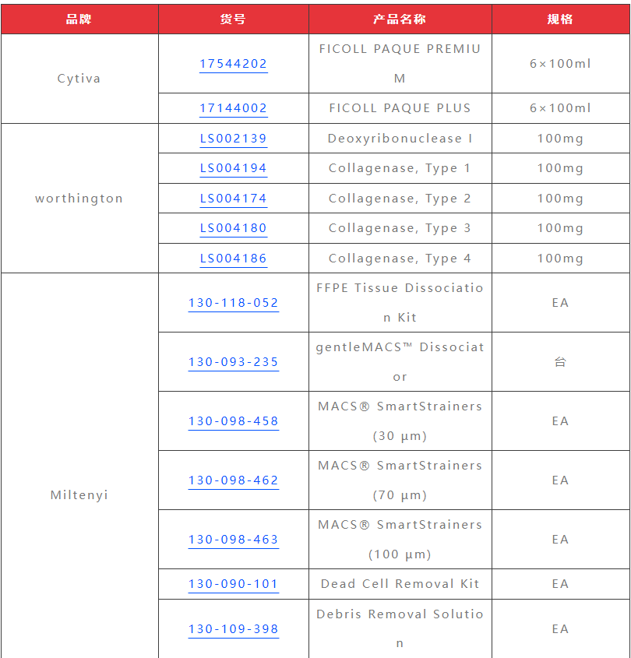The image size is (631, 658).
Task: Click catalog number LS002139
Action: 233,139
